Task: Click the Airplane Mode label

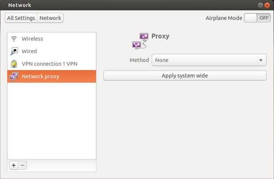Action: 224,18
